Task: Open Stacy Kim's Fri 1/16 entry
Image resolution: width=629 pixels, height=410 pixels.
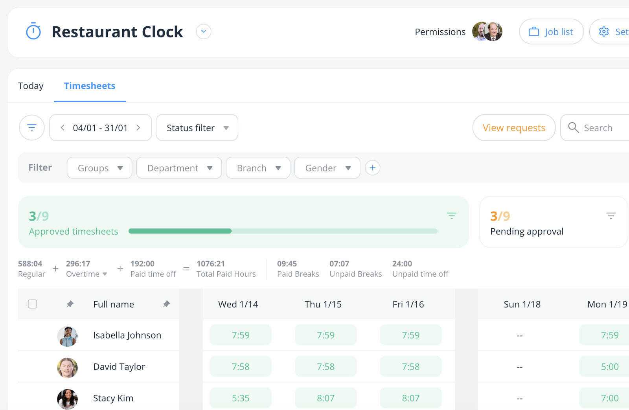Action: [x=410, y=398]
